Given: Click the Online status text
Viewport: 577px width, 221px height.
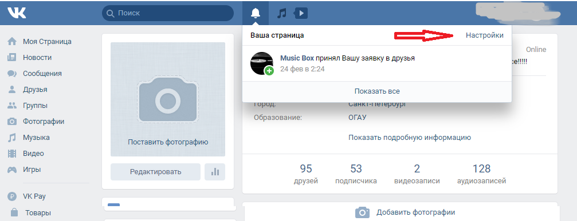Looking at the screenshot, I should click(536, 50).
